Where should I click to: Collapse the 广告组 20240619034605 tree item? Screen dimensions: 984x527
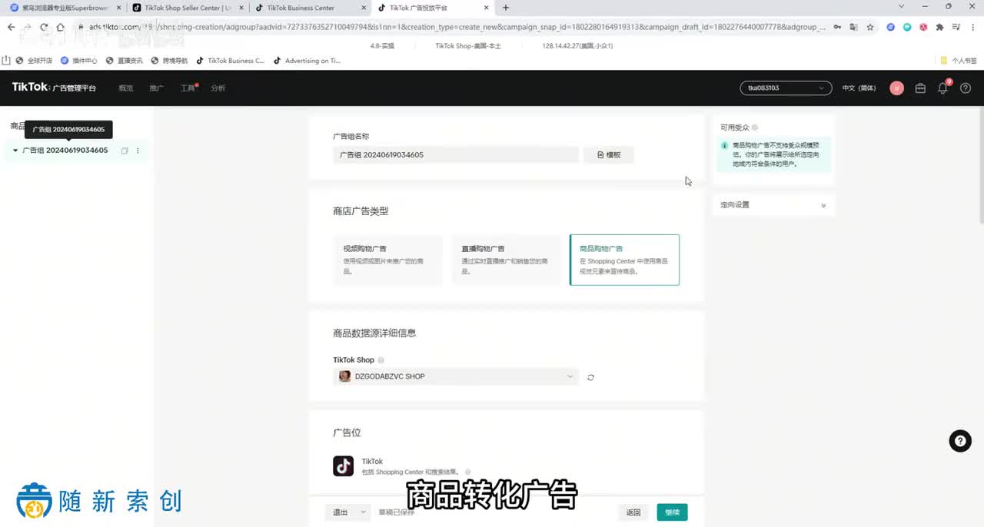point(15,151)
